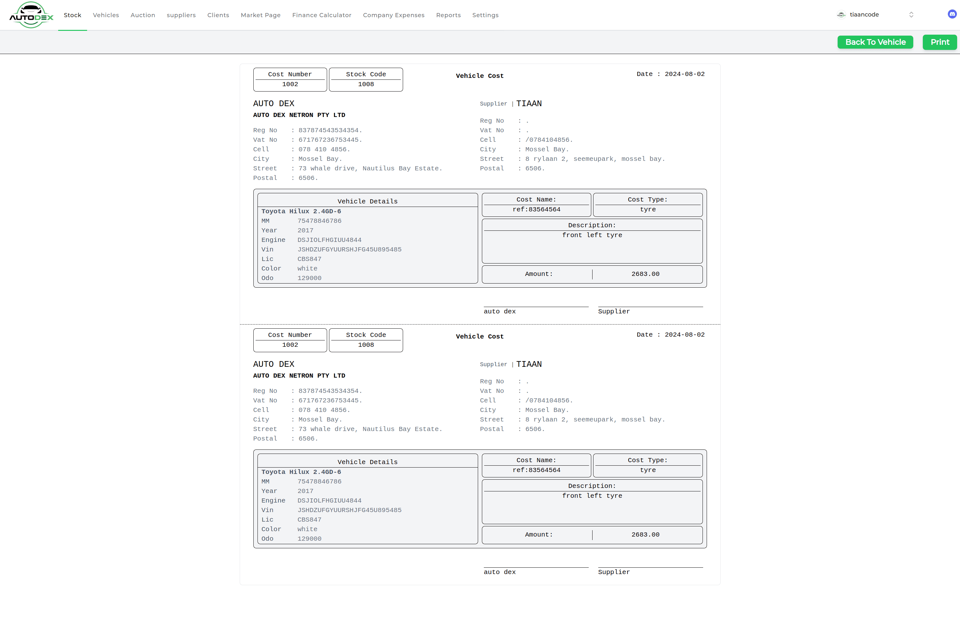This screenshot has width=960, height=623.
Task: Expand the tiaancode account switcher chevron
Action: tap(911, 15)
